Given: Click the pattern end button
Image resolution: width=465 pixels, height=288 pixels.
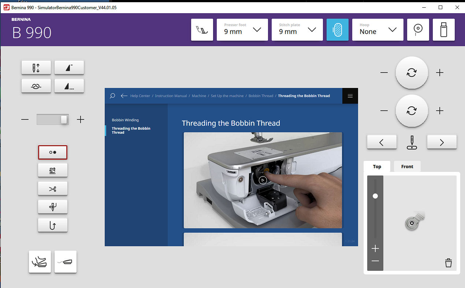Looking at the screenshot, I should pyautogui.click(x=69, y=86).
